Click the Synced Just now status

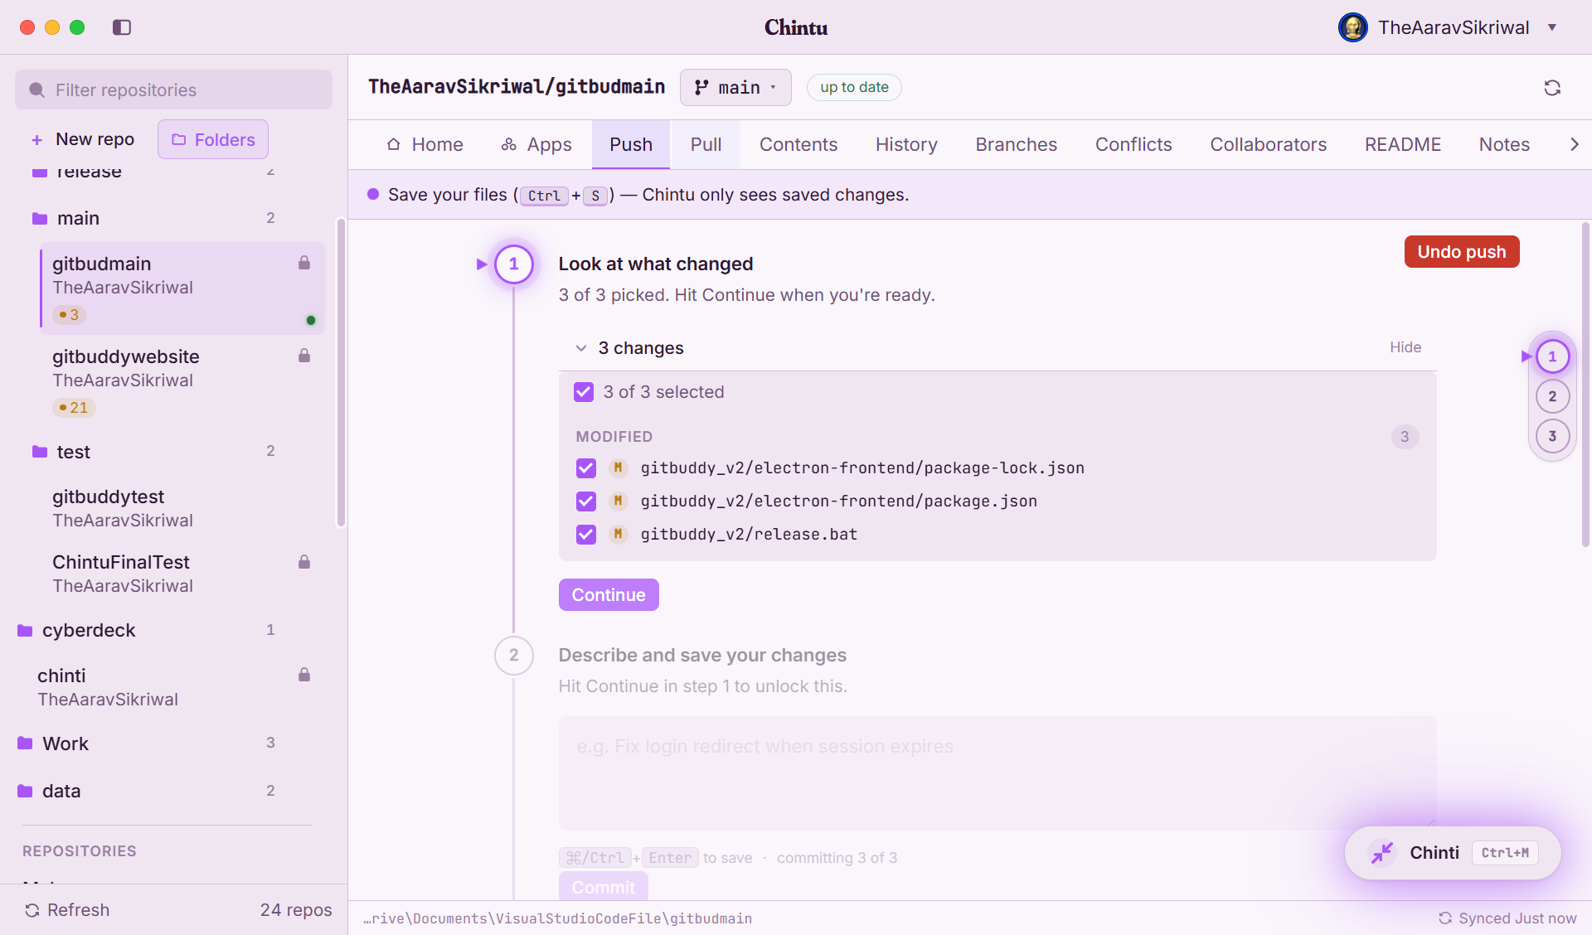pyautogui.click(x=1507, y=918)
